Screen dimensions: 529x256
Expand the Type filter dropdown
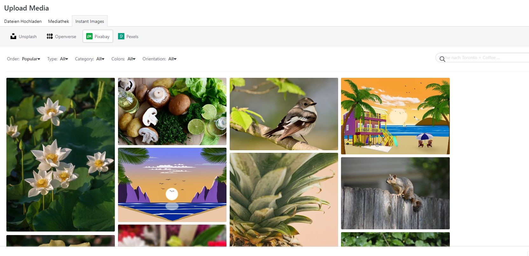64,59
